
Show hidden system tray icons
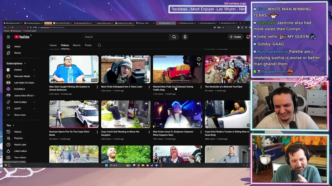point(244,165)
